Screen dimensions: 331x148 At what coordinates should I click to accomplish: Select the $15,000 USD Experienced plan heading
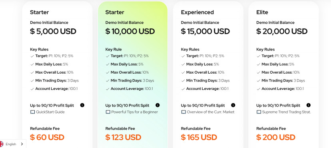point(205,31)
